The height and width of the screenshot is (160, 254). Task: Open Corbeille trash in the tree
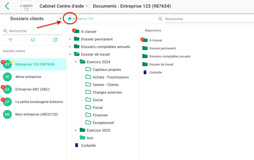click(x=88, y=146)
